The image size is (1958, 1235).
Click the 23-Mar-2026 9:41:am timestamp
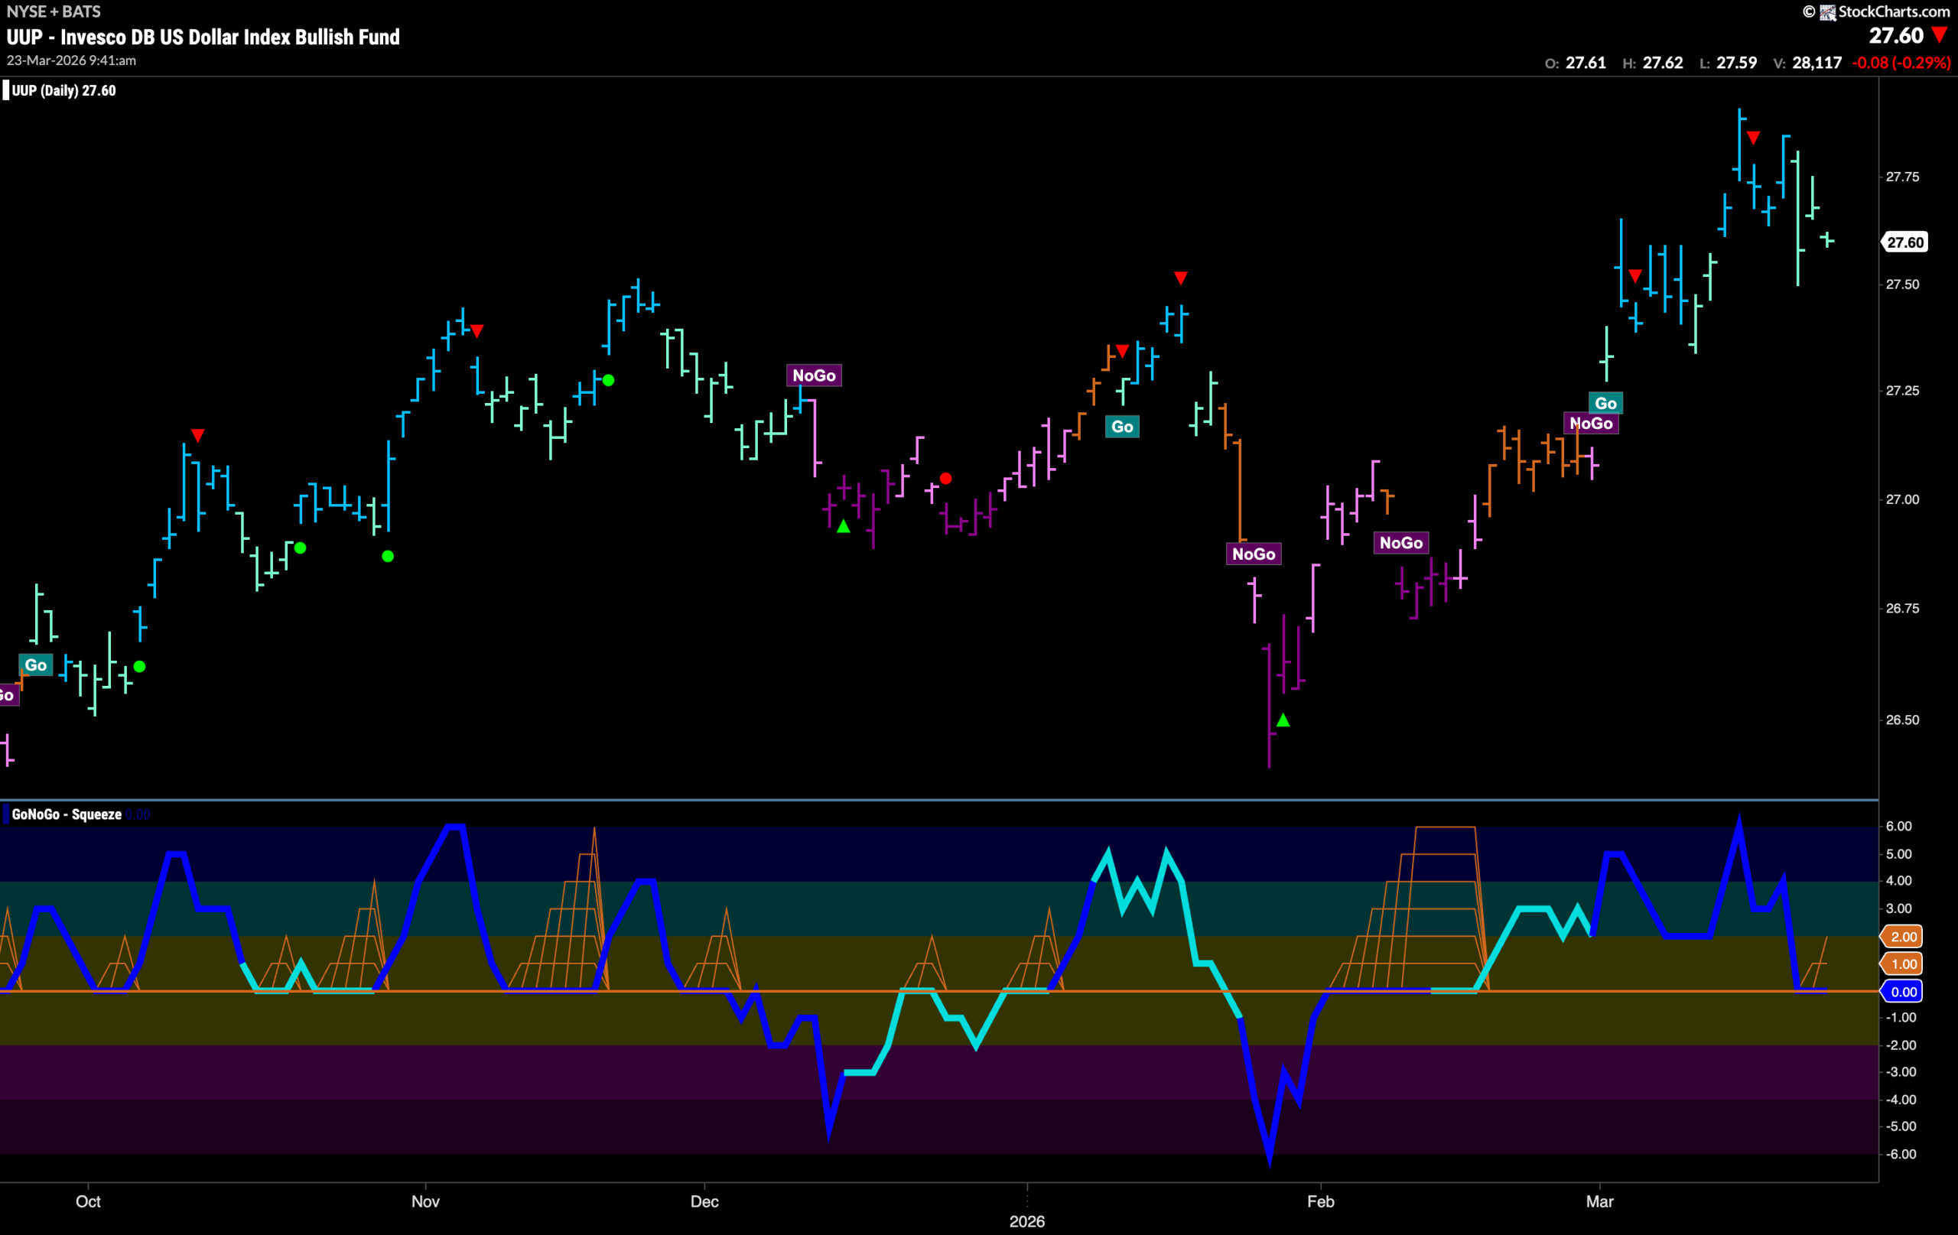pyautogui.click(x=72, y=61)
